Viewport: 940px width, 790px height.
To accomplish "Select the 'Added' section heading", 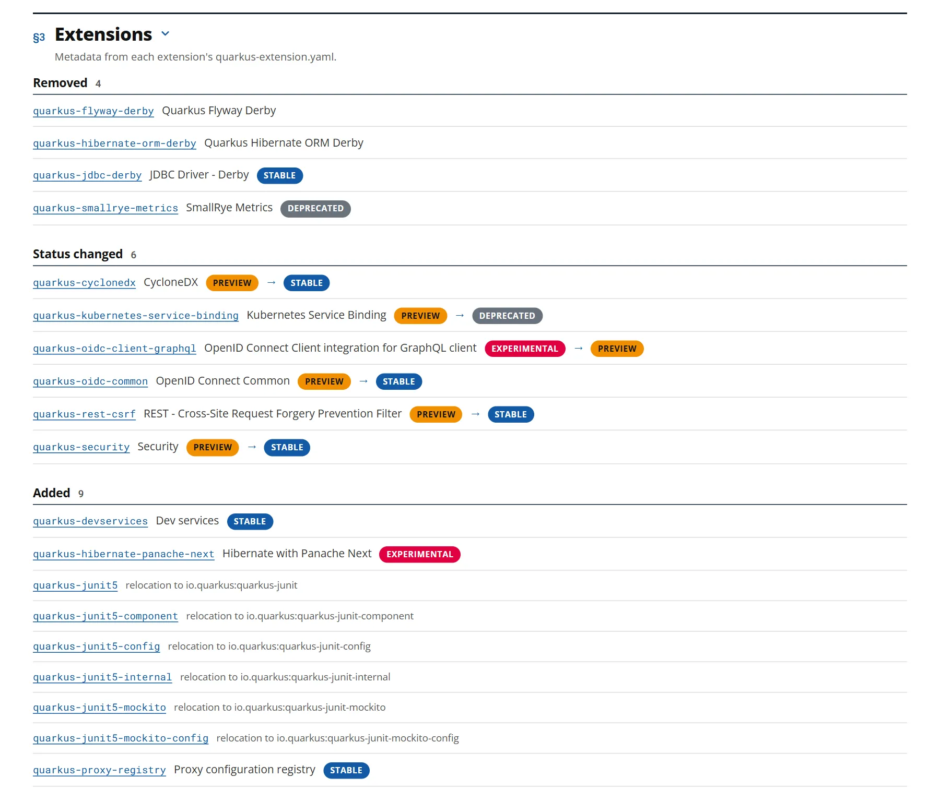I will tap(51, 493).
